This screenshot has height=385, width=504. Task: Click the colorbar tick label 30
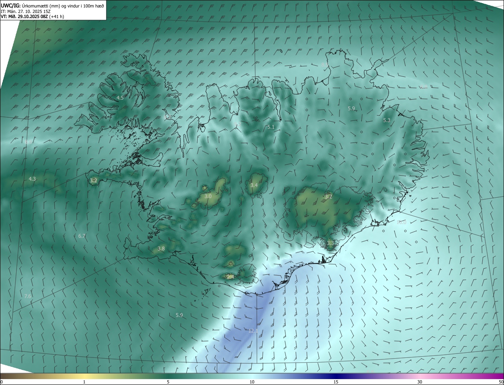tap(420, 382)
